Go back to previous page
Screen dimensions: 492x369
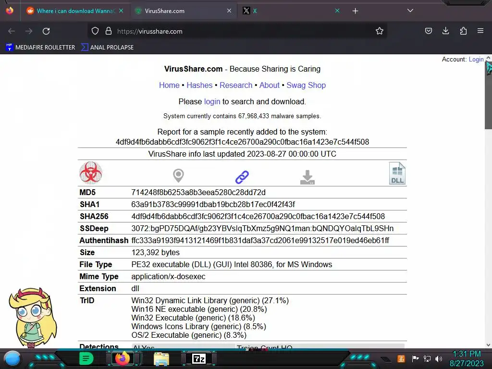coord(12,31)
